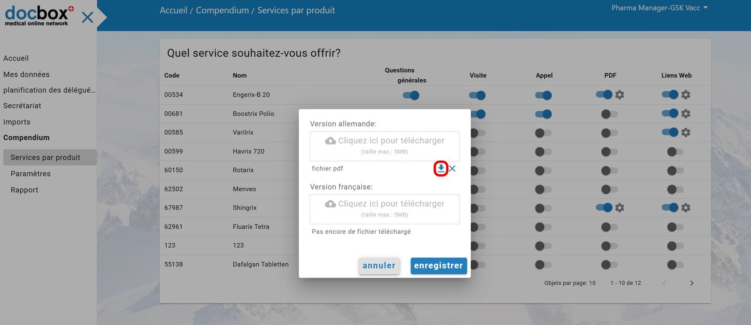Open PDF settings gear for Shingrix
The image size is (751, 325).
click(x=620, y=208)
